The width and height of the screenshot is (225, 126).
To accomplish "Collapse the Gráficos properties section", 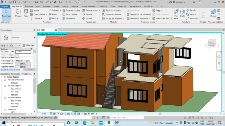I will pyautogui.click(x=31, y=49).
